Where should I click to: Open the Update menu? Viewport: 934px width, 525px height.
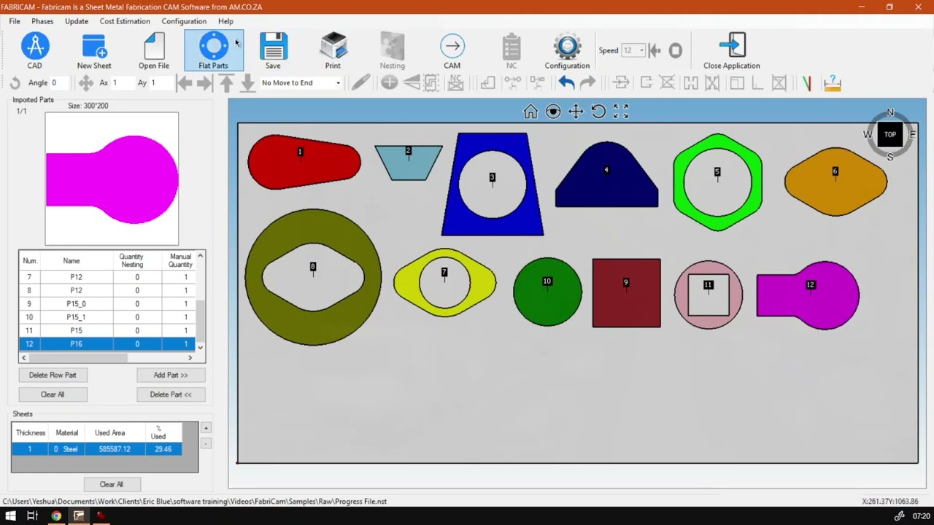(77, 21)
